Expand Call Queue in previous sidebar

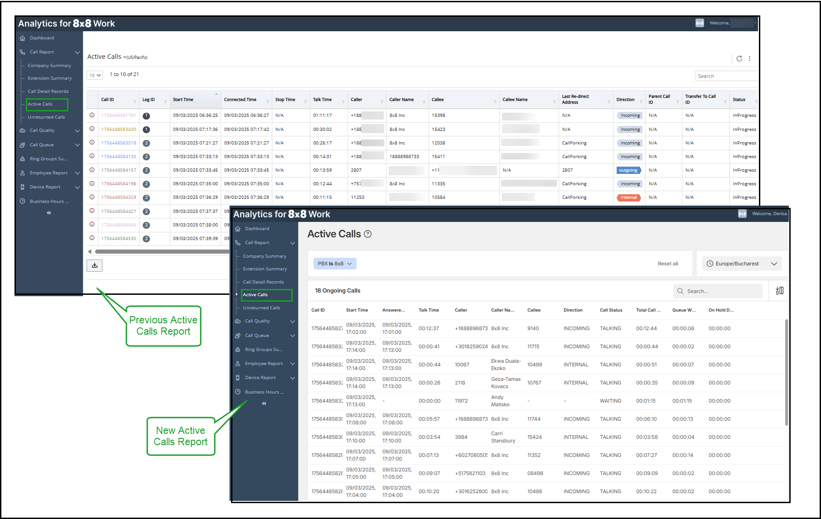pos(77,145)
